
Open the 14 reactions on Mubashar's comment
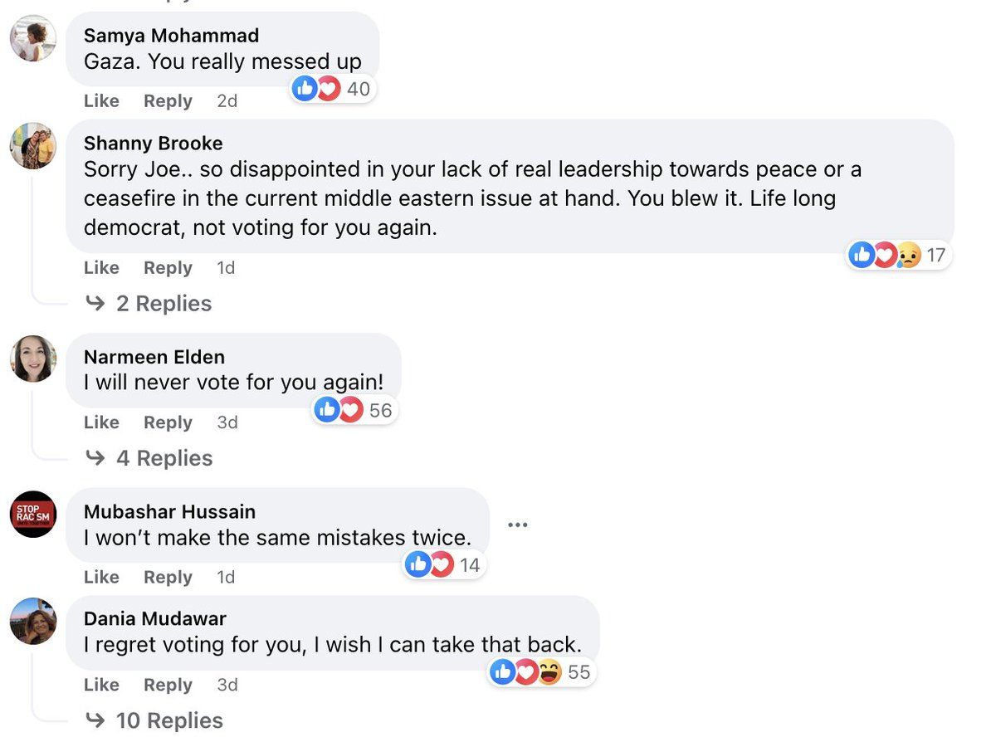coord(445,565)
